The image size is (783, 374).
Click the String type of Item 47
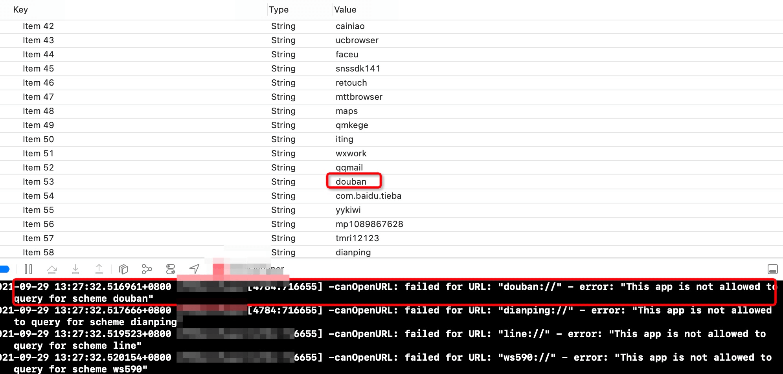point(283,97)
